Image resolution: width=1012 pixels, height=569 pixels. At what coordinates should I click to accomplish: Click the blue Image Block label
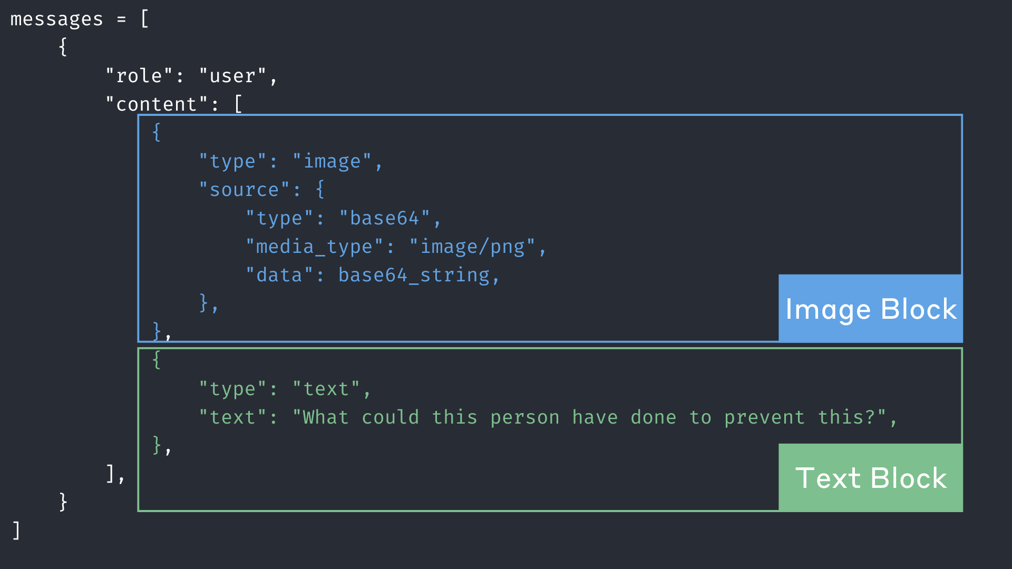tap(870, 309)
